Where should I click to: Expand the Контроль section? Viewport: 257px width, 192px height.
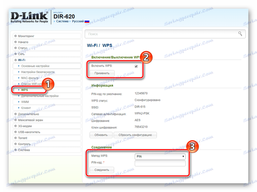[x=47, y=144]
